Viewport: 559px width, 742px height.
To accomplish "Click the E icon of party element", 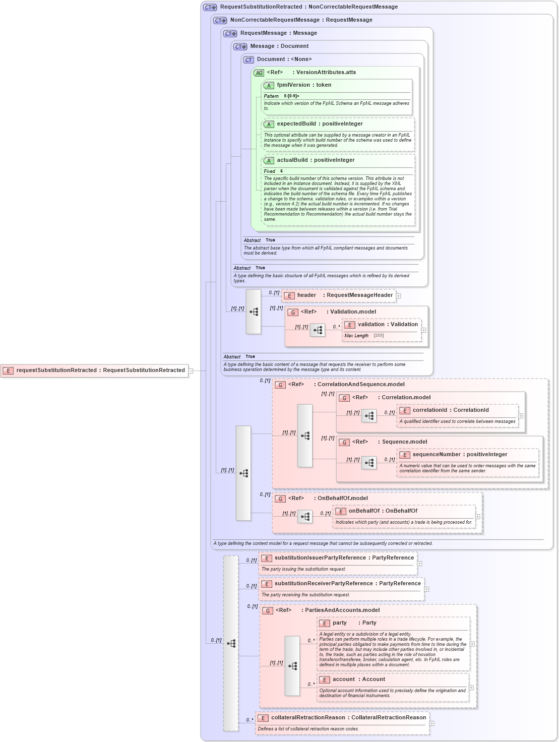I will pyautogui.click(x=325, y=623).
